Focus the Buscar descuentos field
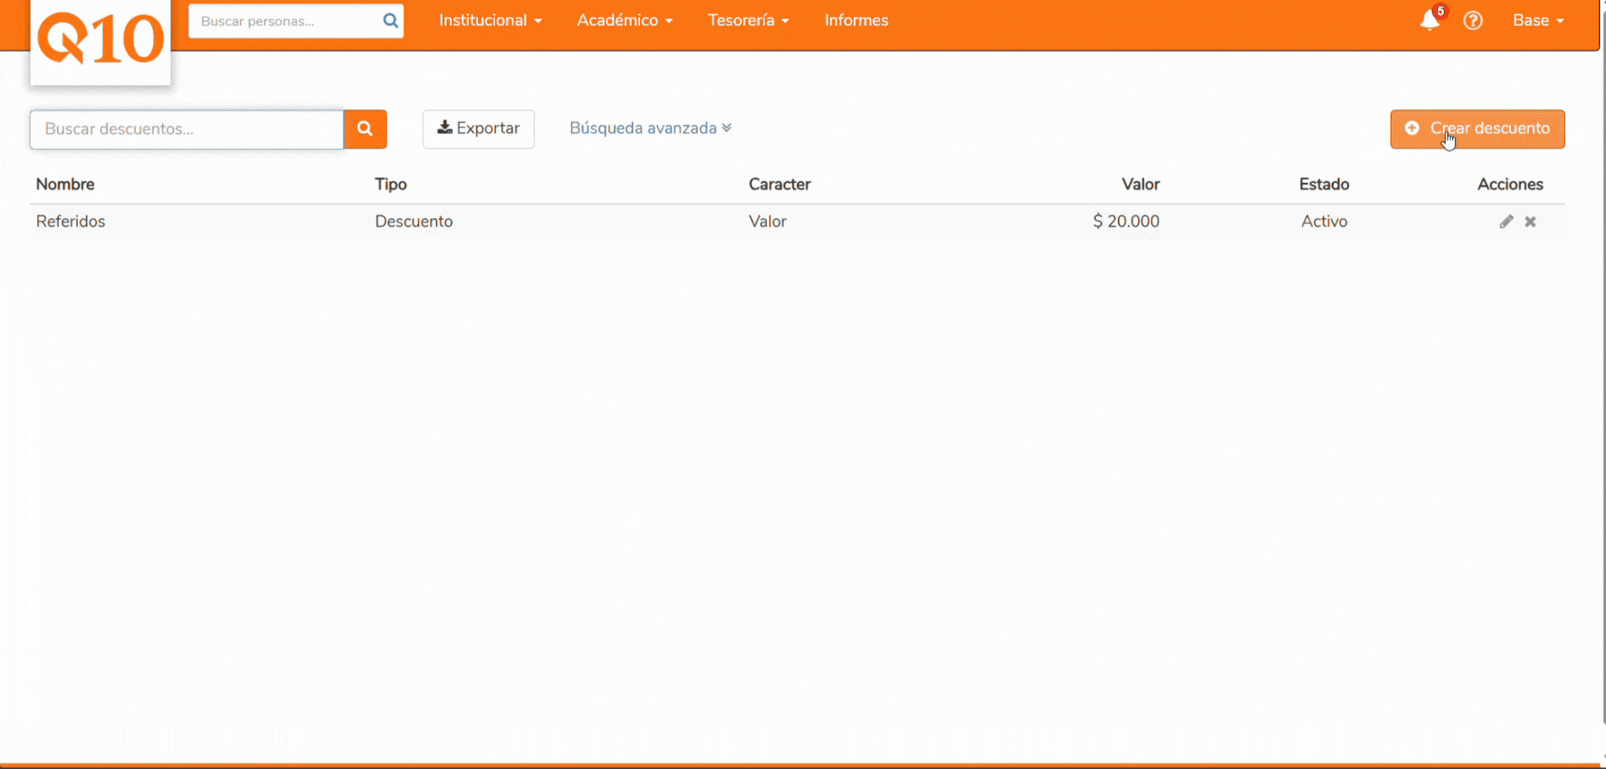 186,128
